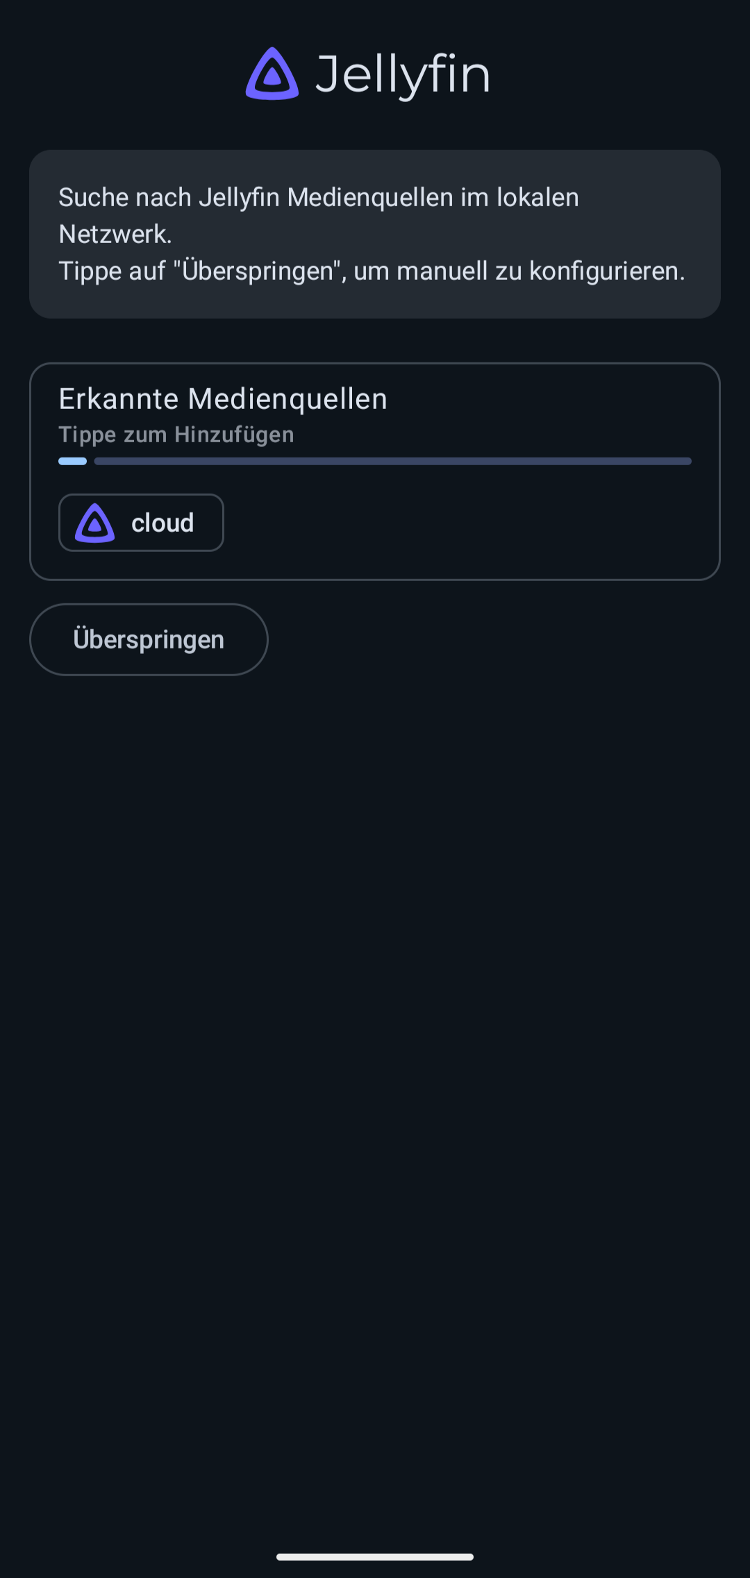The image size is (750, 1578).
Task: Click the Jellyfin title text
Action: tap(403, 75)
